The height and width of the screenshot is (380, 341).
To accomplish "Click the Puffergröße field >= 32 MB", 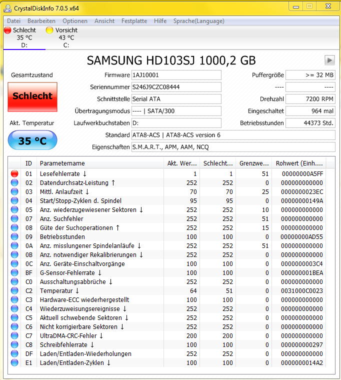I will 310,75.
